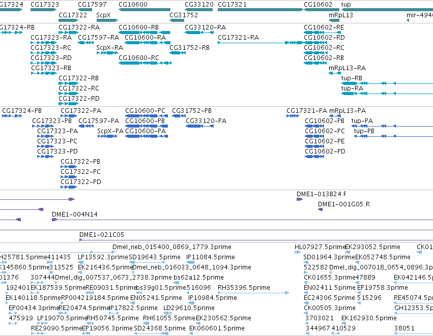Click the DME1-021C05 clone label

pyautogui.click(x=102, y=235)
